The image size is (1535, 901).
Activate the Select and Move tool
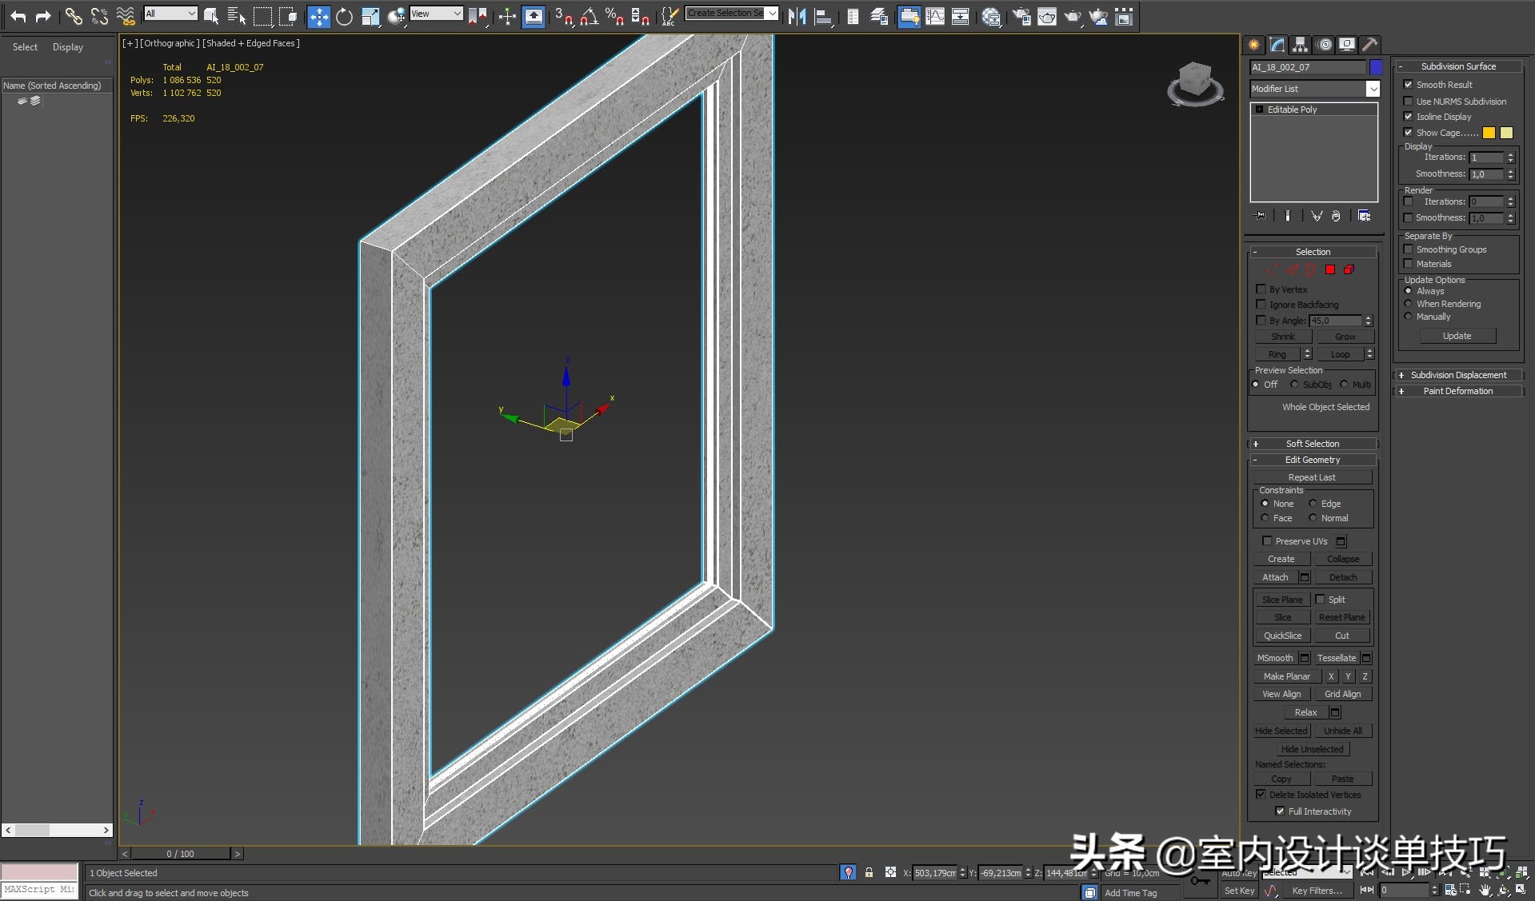pos(318,16)
